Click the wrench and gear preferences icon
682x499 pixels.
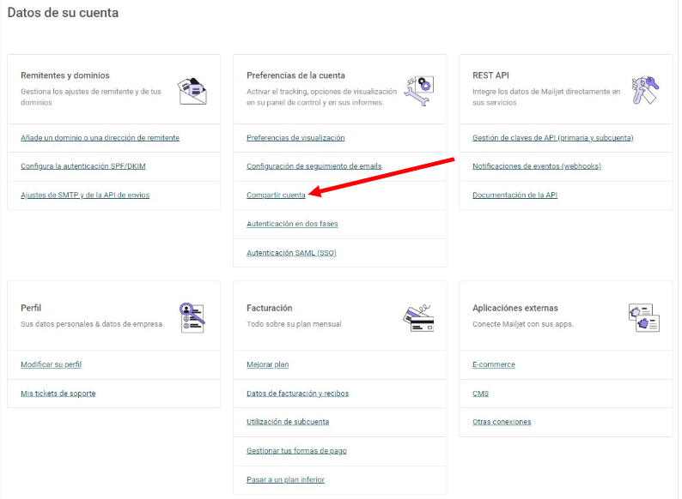coord(419,91)
